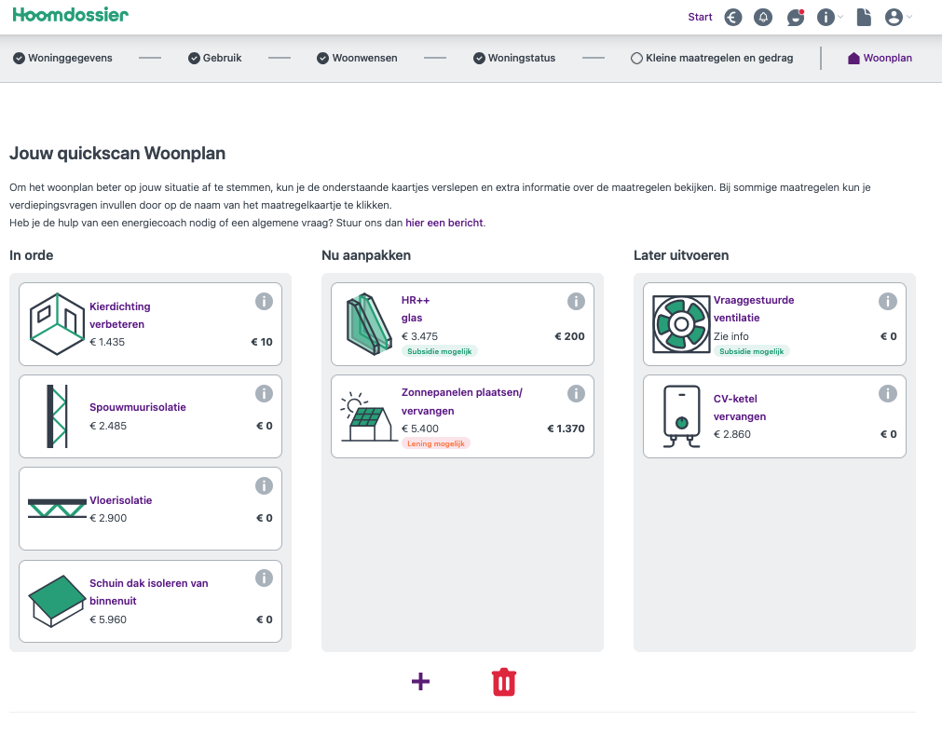Click the document icon in the header

click(x=864, y=17)
